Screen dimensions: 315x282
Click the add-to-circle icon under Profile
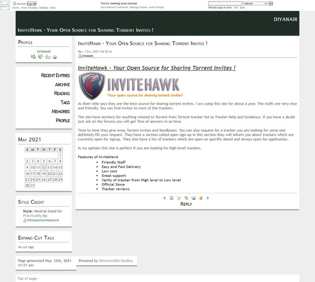click(33, 57)
